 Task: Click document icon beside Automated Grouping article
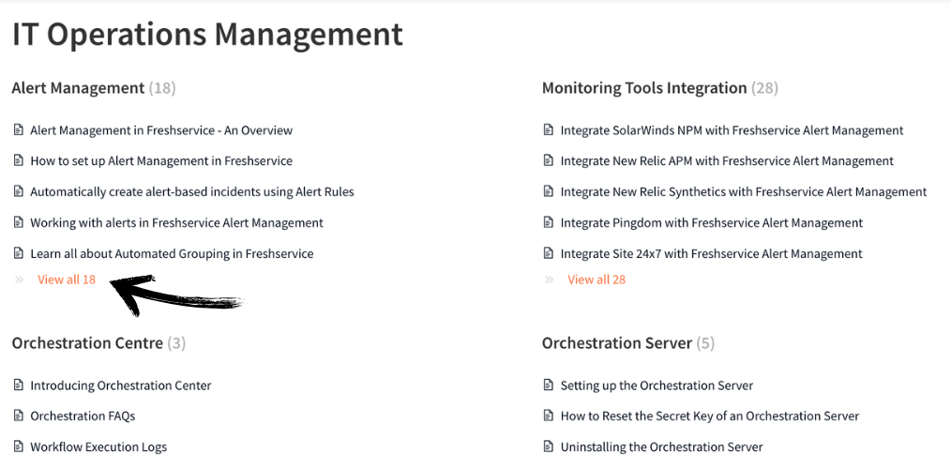18,253
